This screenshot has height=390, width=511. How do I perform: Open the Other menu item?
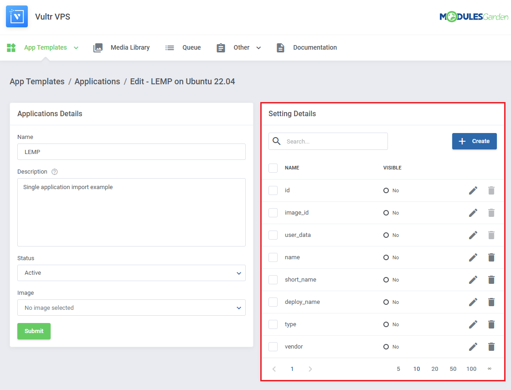click(x=242, y=47)
